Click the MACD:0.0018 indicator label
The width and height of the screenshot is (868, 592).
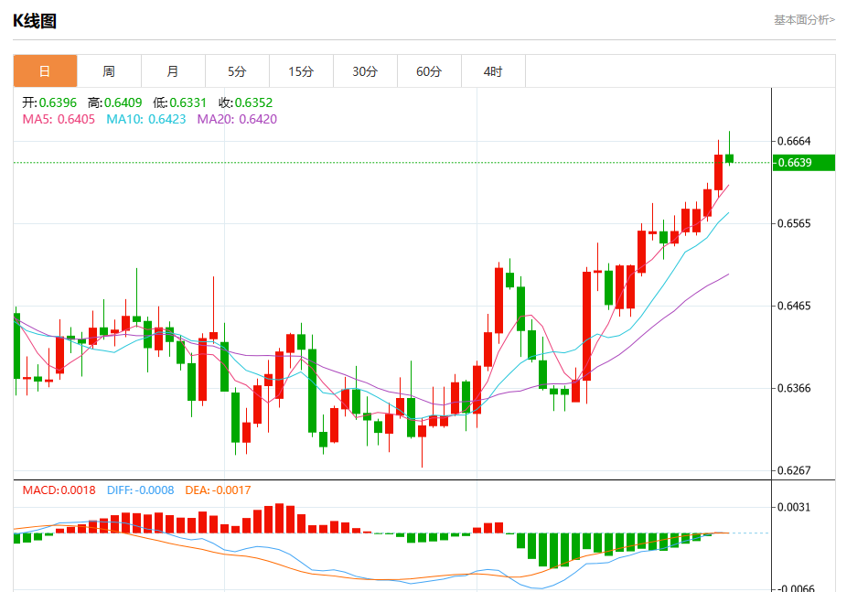59,490
